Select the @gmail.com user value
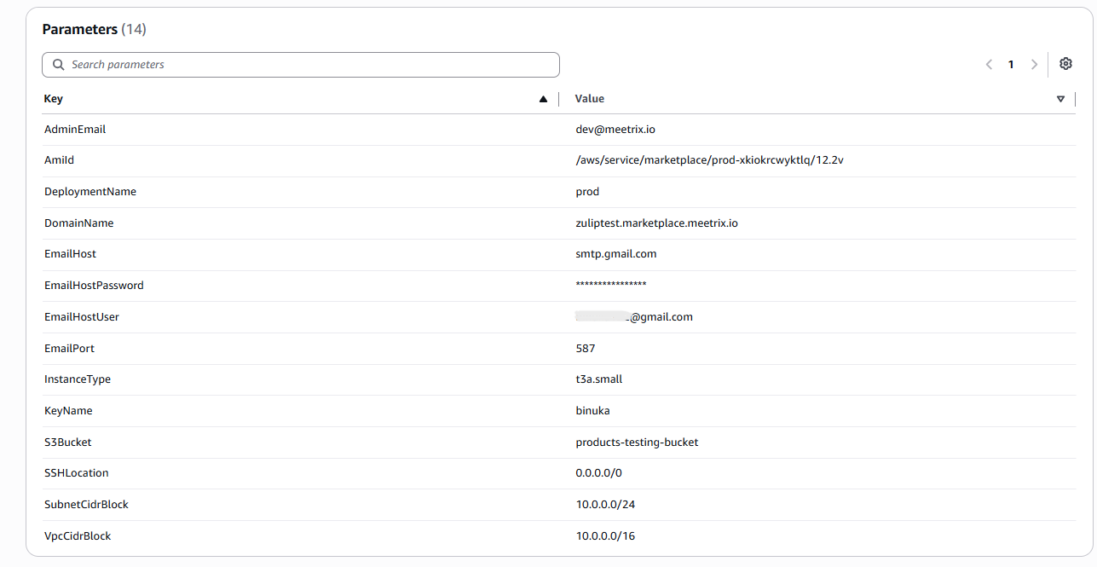1097x567 pixels. (634, 317)
